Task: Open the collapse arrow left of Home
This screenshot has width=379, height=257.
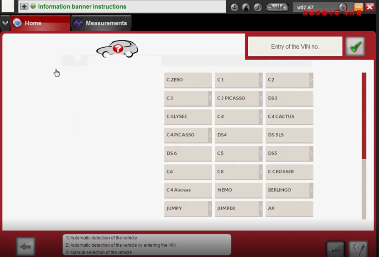Action: (5, 23)
